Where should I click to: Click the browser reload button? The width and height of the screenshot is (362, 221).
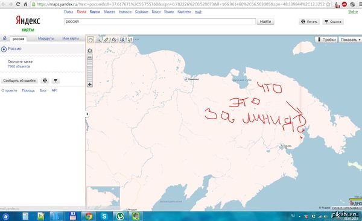click(18, 4)
